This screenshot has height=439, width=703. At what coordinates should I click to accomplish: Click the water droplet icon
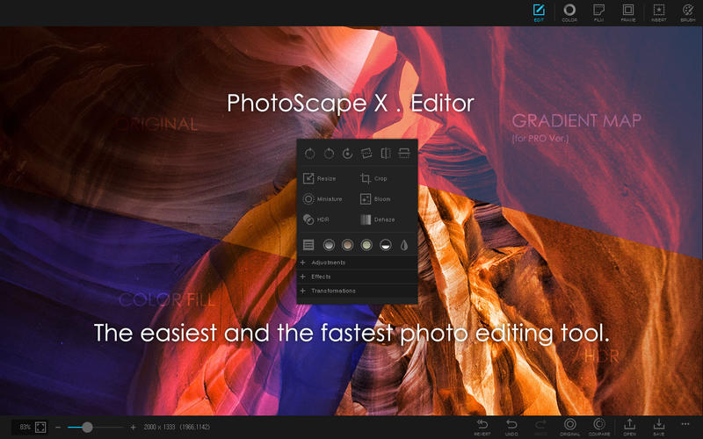coord(404,245)
